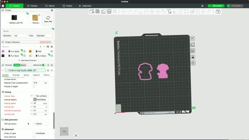
Task: Arrange all objects toolbar icon
Action: (x=109, y=11)
